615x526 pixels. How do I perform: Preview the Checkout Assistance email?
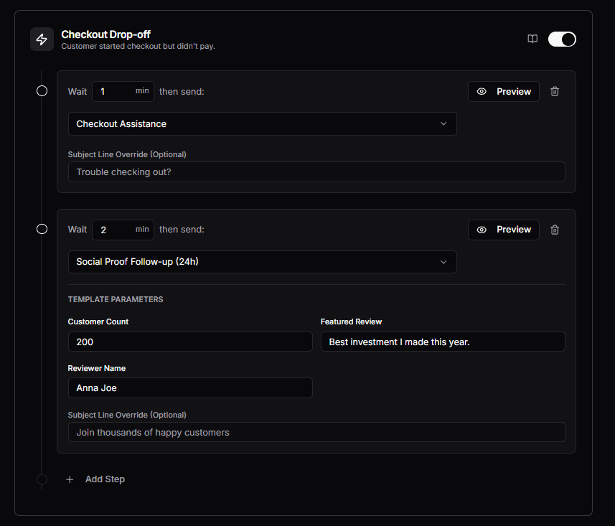pyautogui.click(x=503, y=91)
